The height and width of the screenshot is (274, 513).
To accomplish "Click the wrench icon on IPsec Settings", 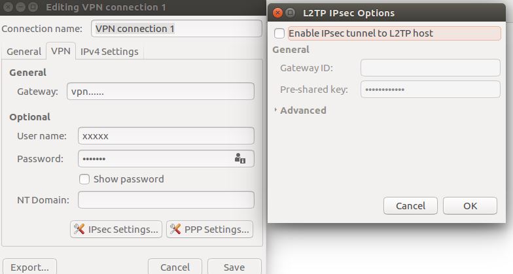I will pos(79,229).
